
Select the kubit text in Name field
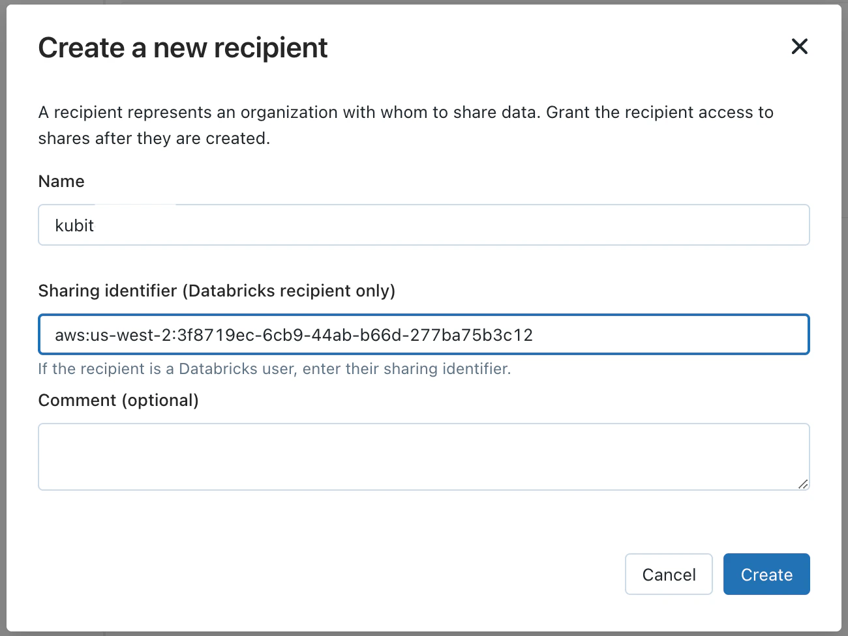coord(74,225)
